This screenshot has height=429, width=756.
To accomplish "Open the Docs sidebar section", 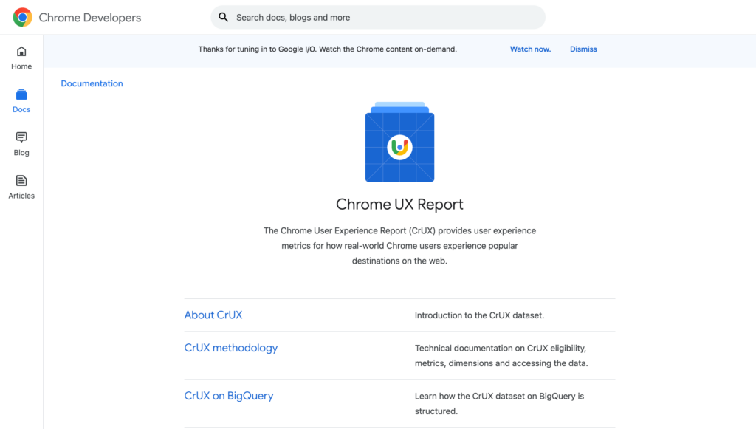I will [x=21, y=100].
